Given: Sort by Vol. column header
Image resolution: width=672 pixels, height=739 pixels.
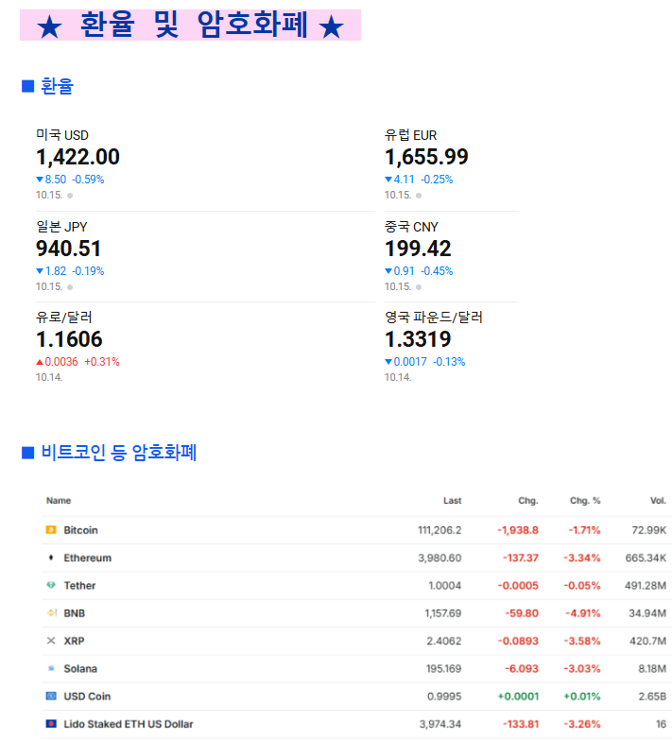Looking at the screenshot, I should coord(657,501).
